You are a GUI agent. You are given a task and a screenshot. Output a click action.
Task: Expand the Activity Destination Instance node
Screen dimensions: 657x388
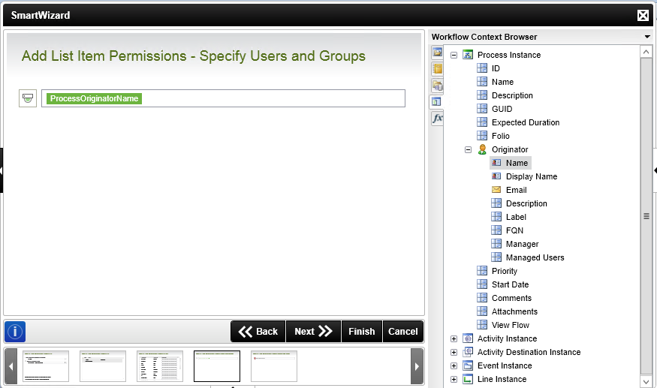click(454, 353)
